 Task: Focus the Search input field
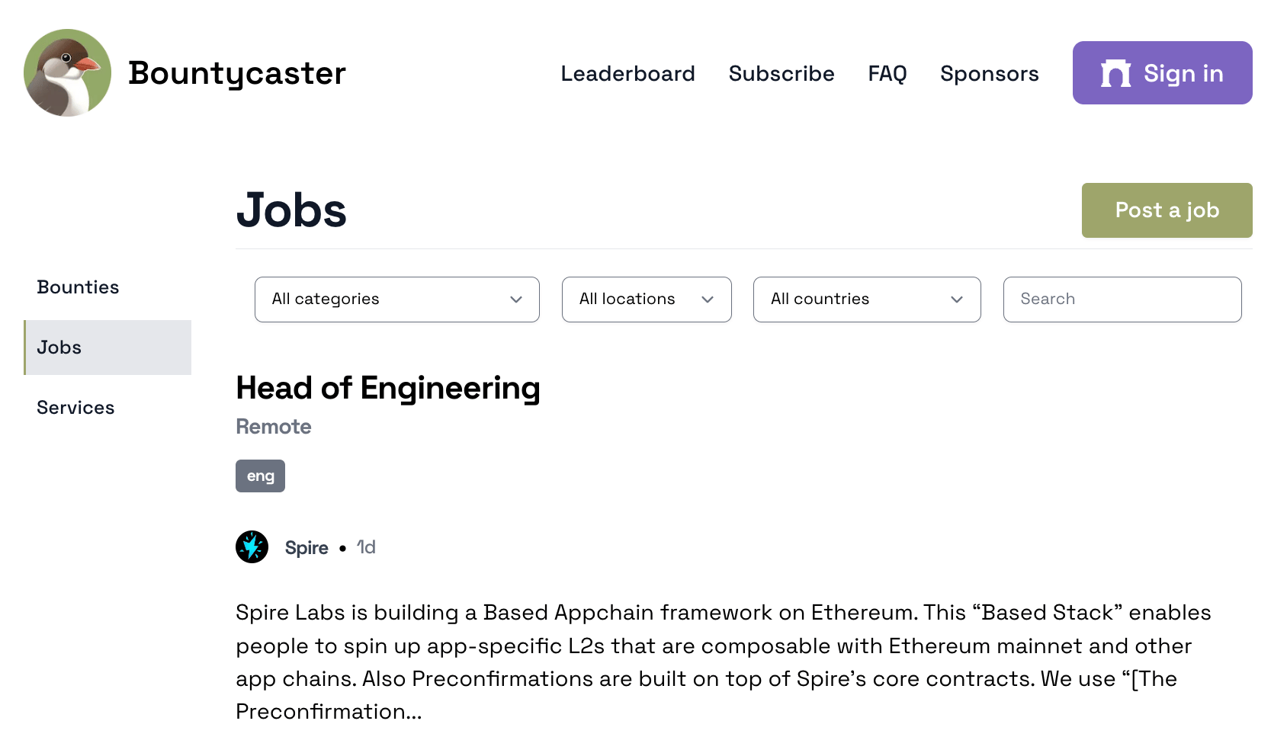[1122, 300]
